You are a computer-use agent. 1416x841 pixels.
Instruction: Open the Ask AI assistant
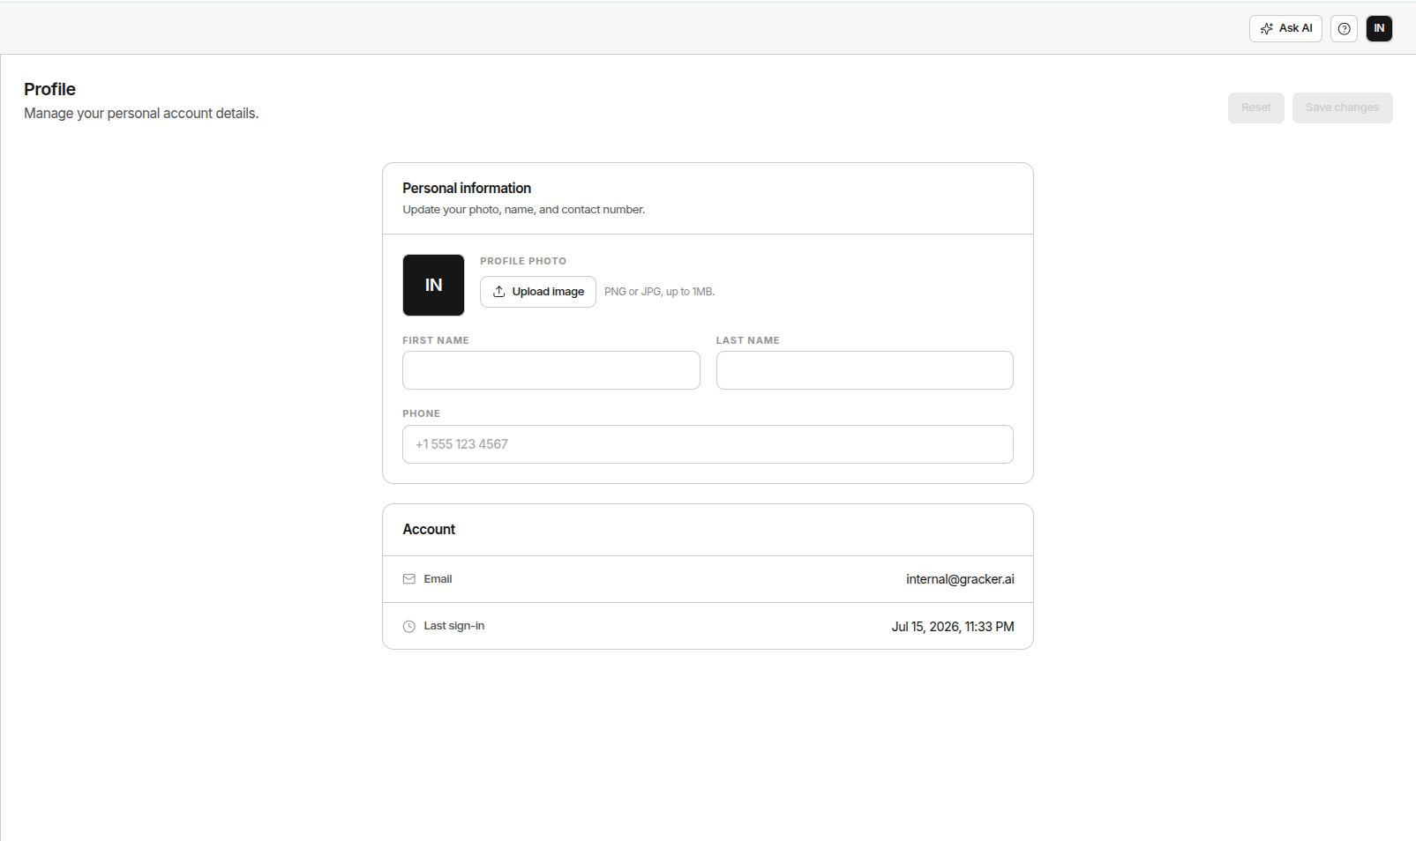[x=1285, y=28]
